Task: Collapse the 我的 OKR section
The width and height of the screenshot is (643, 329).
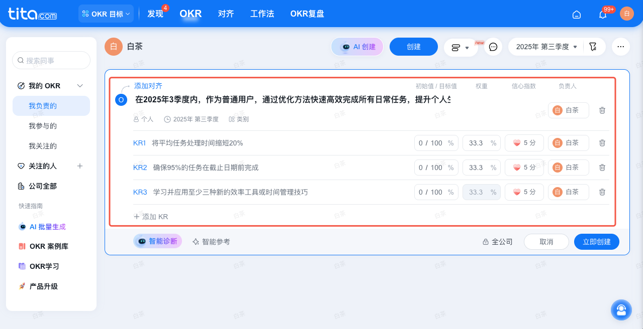Action: coord(79,85)
